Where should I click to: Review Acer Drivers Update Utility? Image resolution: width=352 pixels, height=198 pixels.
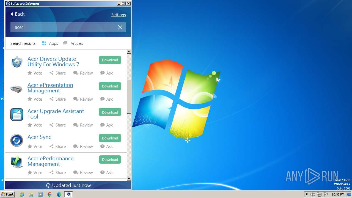click(83, 73)
